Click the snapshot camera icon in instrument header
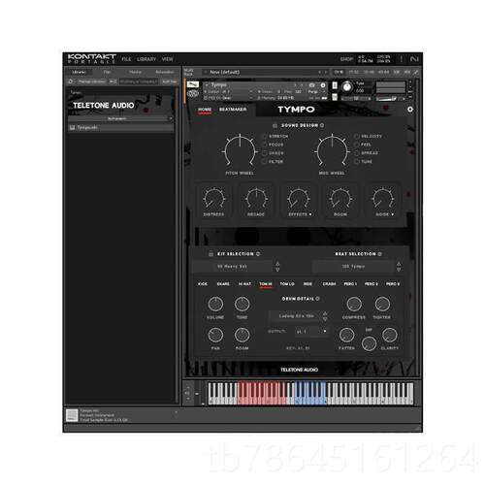The height and width of the screenshot is (485, 485). pos(312,85)
